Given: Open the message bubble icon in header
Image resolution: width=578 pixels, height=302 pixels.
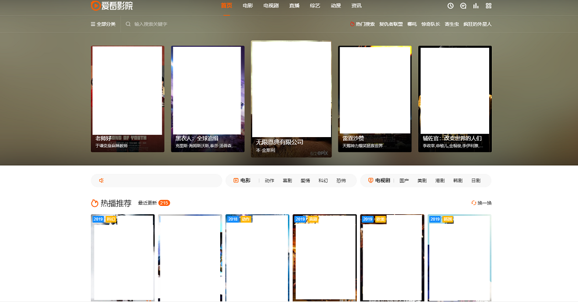Looking at the screenshot, I should coord(463,6).
